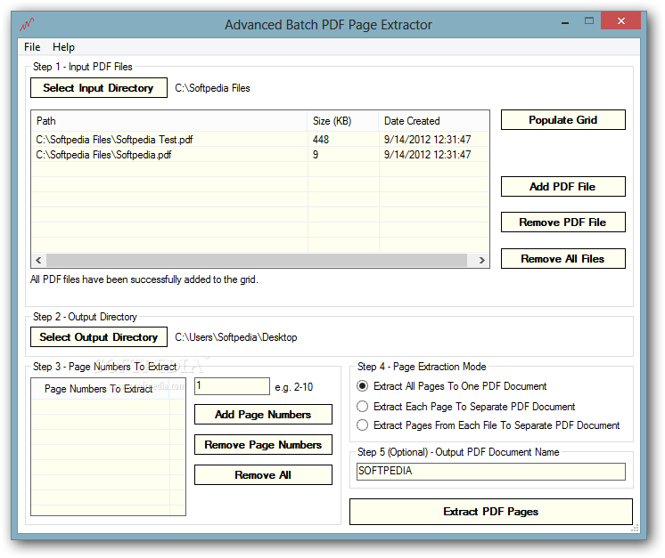Select the Softpedia Test.pdf row
The height and width of the screenshot is (558, 665).
260,140
